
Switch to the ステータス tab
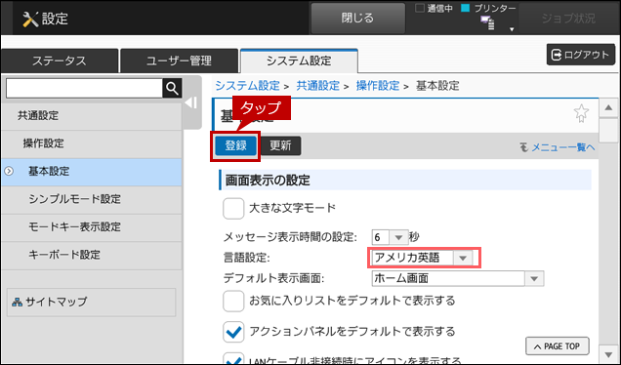coord(60,61)
